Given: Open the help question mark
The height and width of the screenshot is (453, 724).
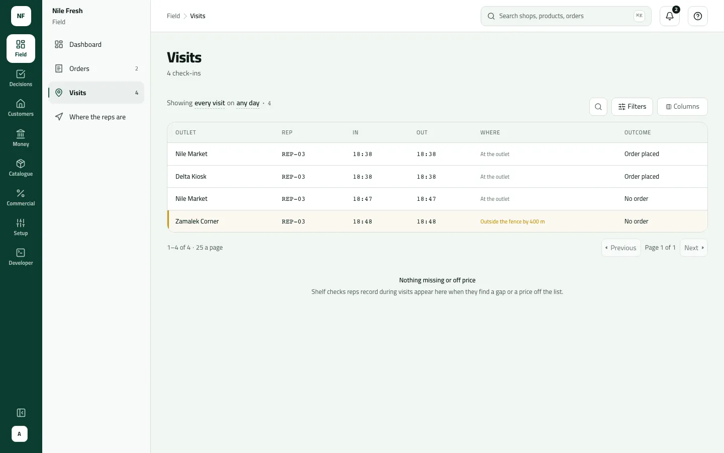Looking at the screenshot, I should click(x=698, y=16).
